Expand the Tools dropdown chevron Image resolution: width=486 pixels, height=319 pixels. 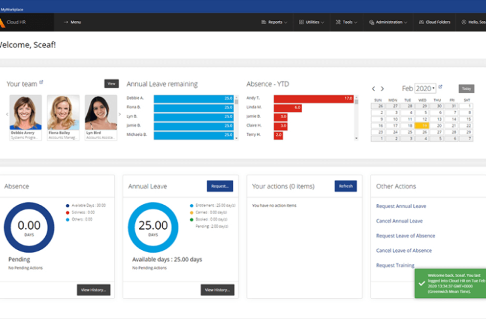tap(355, 22)
